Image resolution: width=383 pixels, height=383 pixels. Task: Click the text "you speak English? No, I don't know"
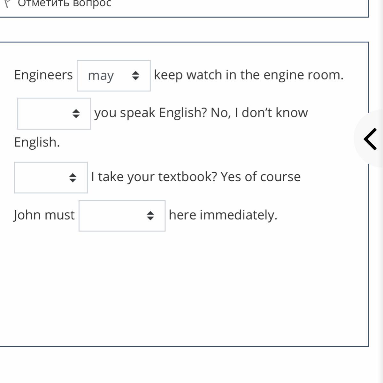click(x=201, y=113)
